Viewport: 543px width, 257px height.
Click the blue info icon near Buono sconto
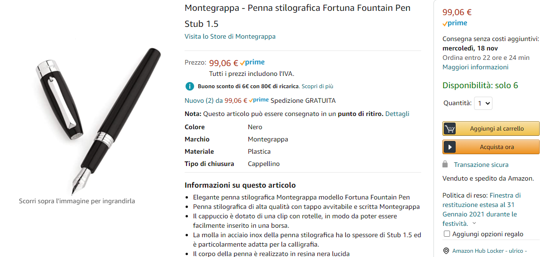coord(189,86)
